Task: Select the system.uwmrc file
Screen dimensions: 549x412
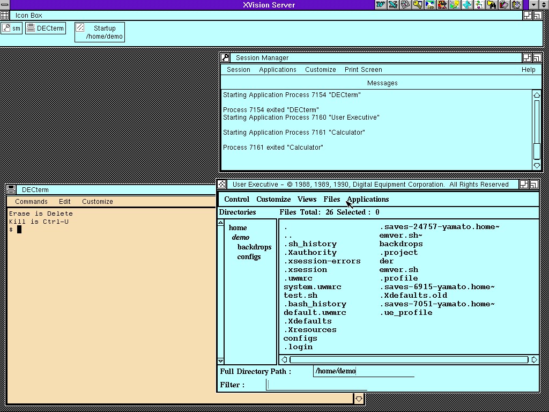Action: click(313, 287)
